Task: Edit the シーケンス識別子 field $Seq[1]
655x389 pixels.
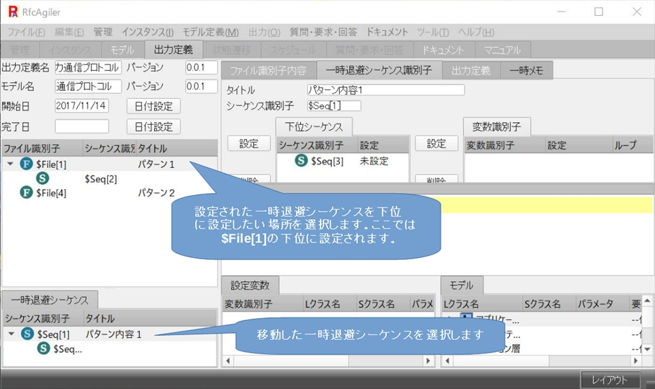Action: pos(334,106)
